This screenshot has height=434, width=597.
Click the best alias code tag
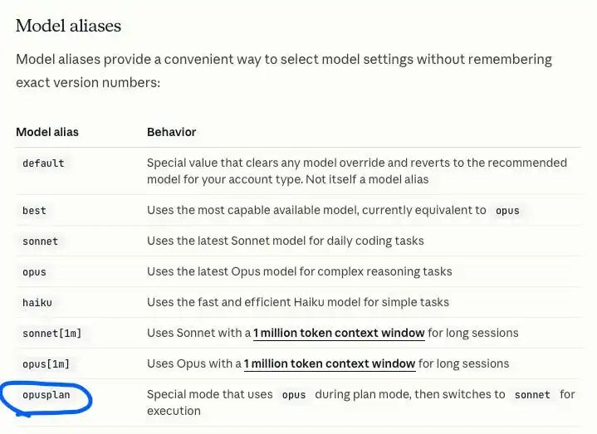coord(34,210)
